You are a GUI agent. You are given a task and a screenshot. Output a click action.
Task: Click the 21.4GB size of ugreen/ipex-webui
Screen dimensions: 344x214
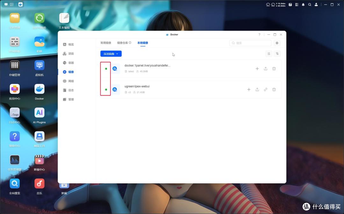(141, 92)
